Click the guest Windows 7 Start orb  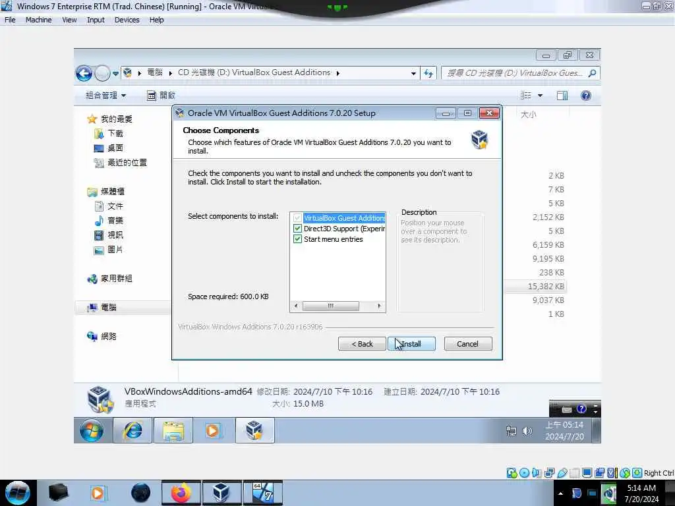92,430
